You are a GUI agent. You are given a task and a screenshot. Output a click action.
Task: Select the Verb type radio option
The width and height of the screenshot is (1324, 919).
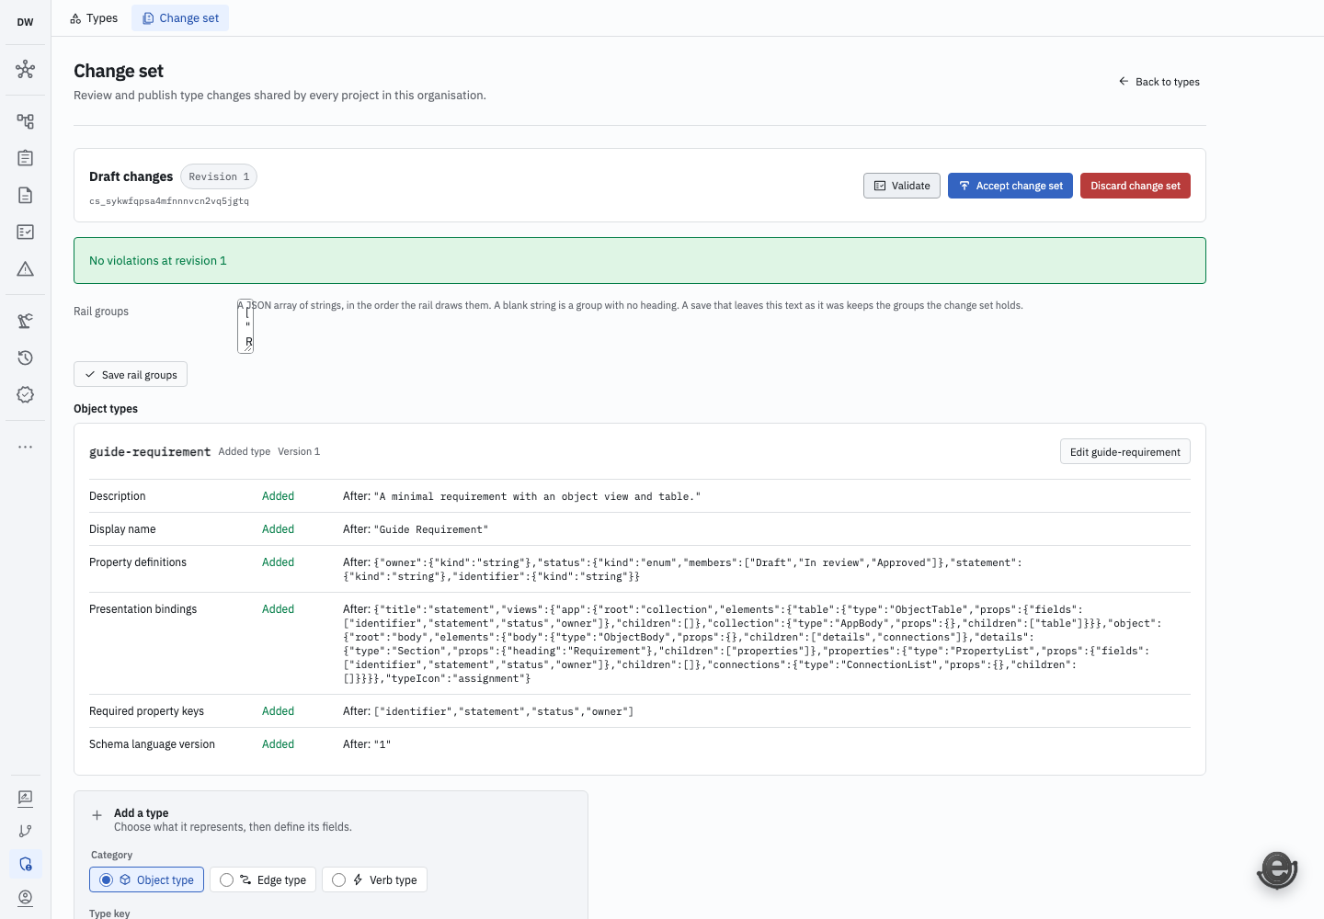click(374, 879)
